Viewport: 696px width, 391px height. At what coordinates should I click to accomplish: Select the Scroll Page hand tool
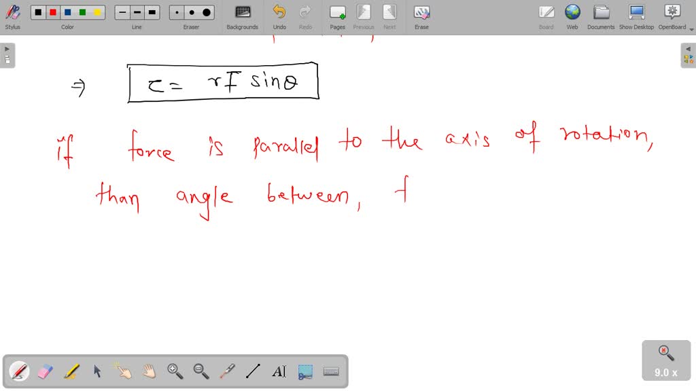pos(148,371)
